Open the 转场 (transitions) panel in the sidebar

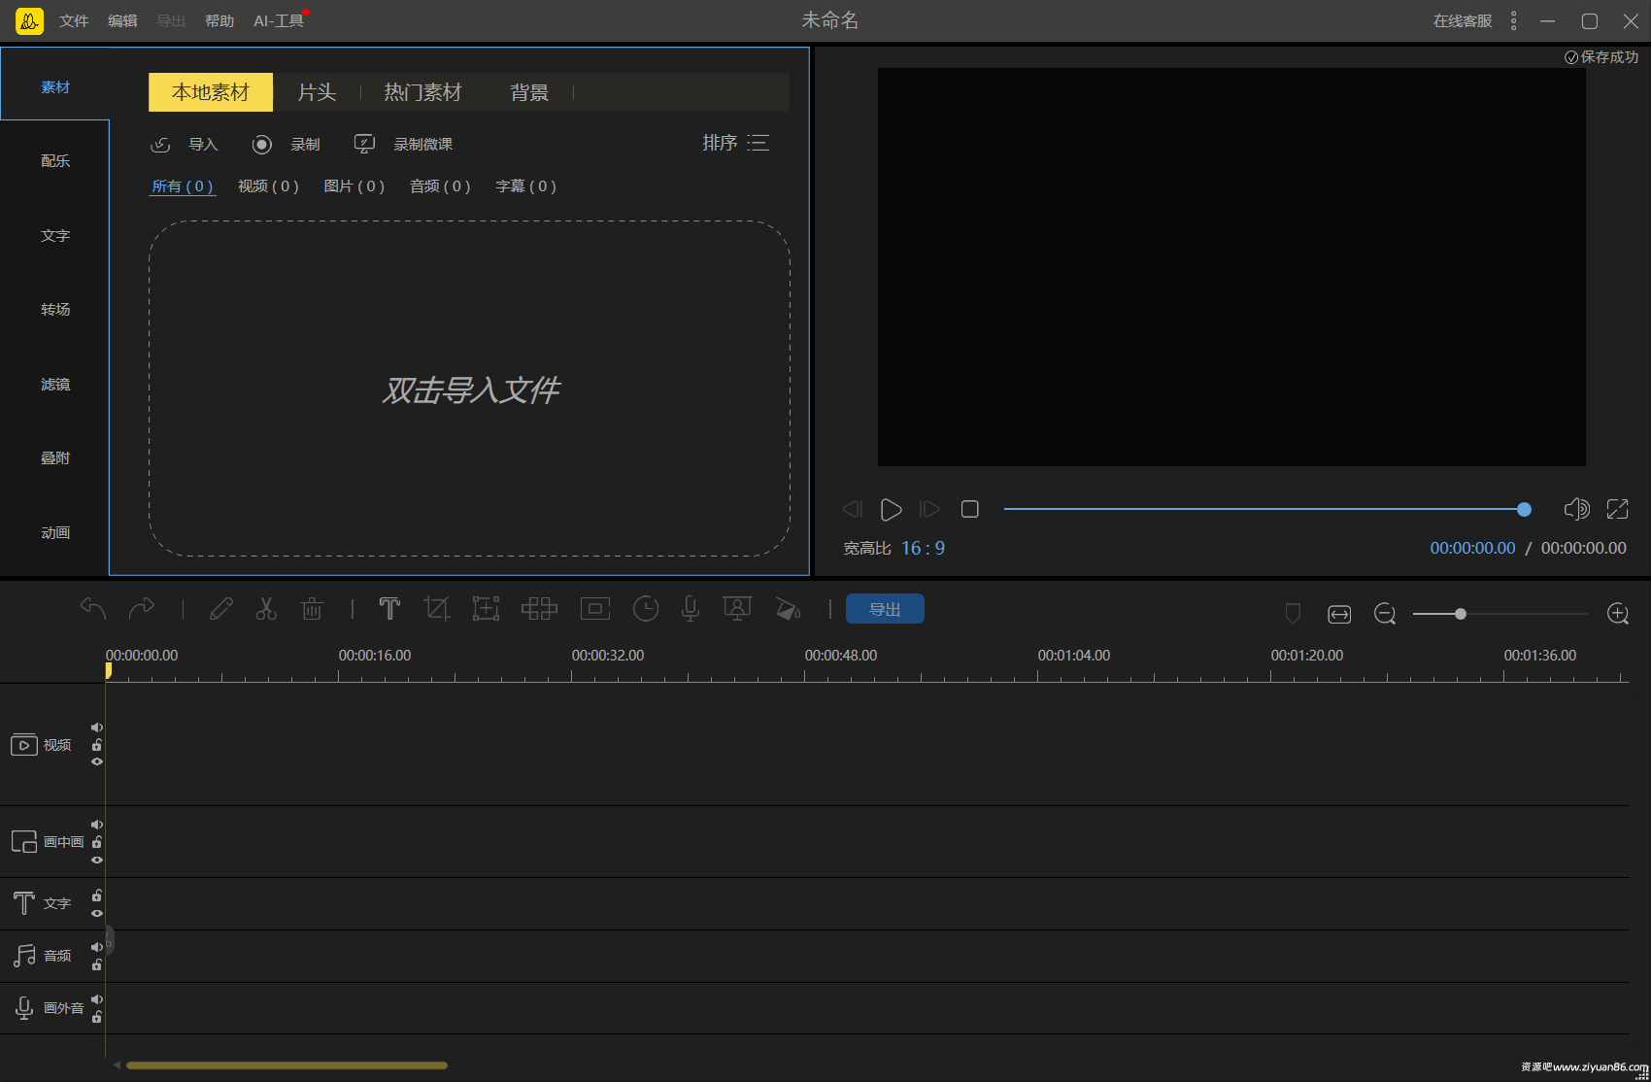coord(55,309)
